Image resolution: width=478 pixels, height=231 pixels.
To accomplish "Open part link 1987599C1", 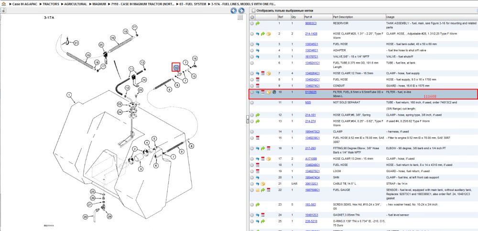I will point(312,190).
